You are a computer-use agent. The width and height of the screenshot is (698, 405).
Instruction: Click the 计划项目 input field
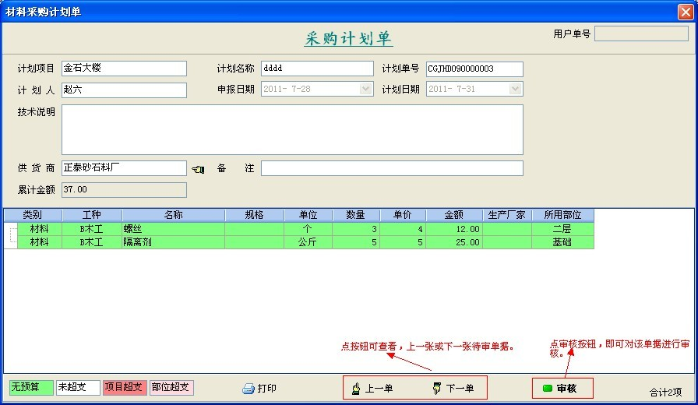coord(124,68)
